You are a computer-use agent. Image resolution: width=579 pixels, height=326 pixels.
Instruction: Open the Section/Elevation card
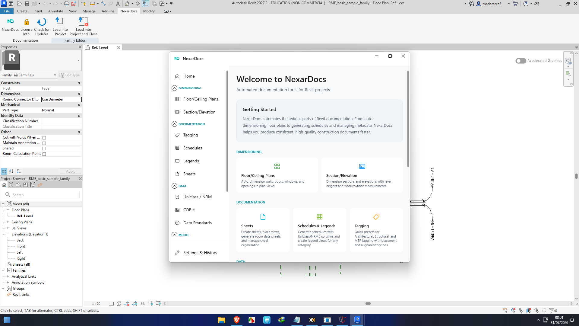[362, 175]
